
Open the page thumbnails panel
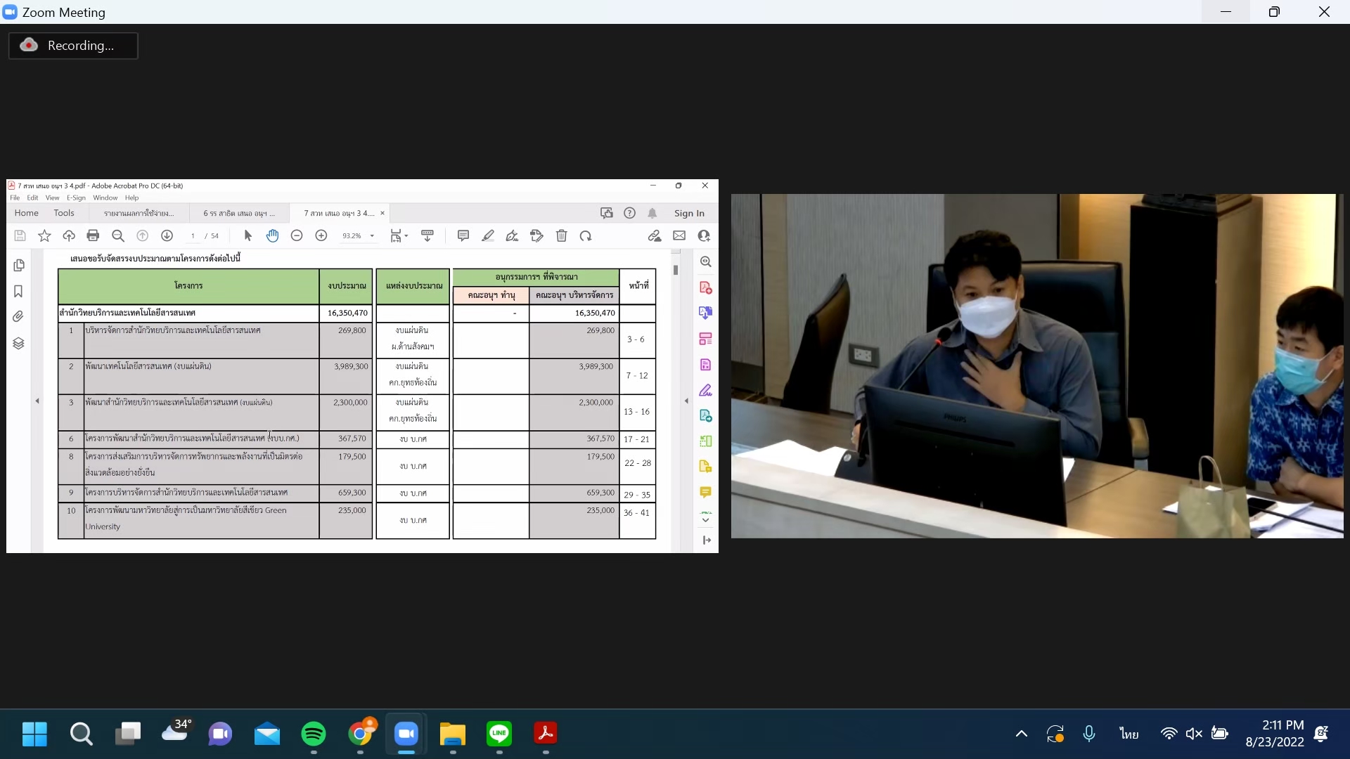pos(19,266)
